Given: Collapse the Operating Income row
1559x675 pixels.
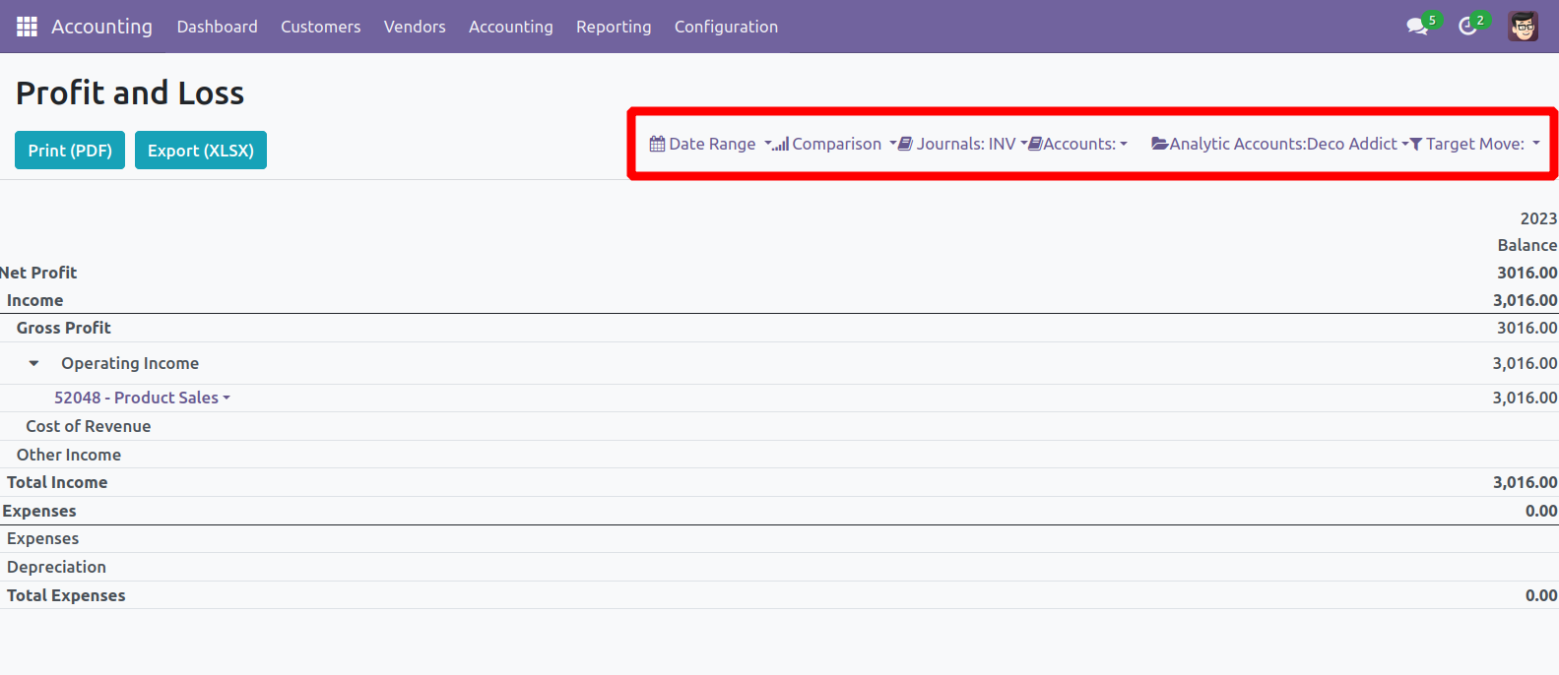Looking at the screenshot, I should point(34,364).
